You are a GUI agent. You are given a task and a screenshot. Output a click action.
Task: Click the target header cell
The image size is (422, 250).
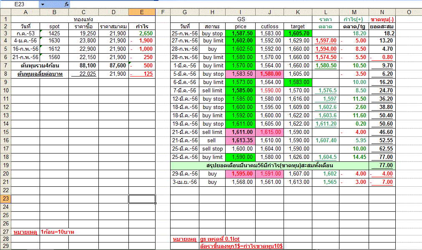(298, 26)
